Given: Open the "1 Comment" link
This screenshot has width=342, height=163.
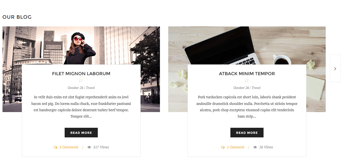Looking at the screenshot, I should tap(236, 147).
